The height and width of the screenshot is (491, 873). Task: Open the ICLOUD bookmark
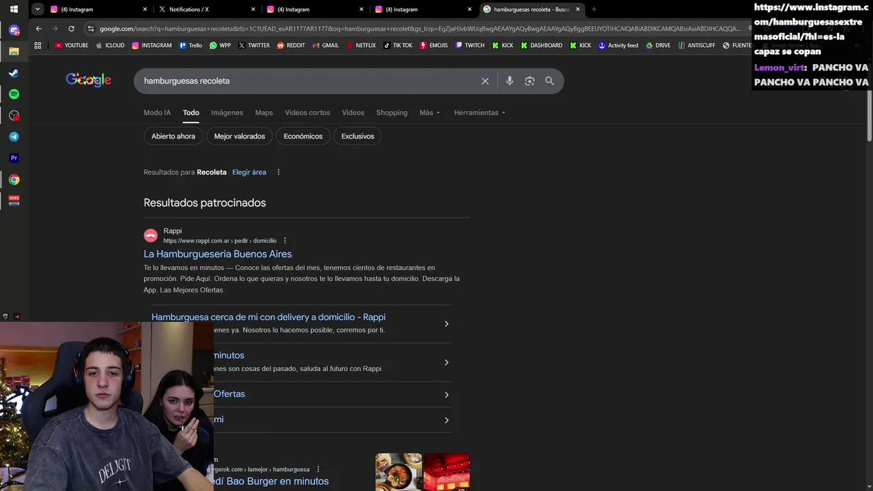(110, 46)
